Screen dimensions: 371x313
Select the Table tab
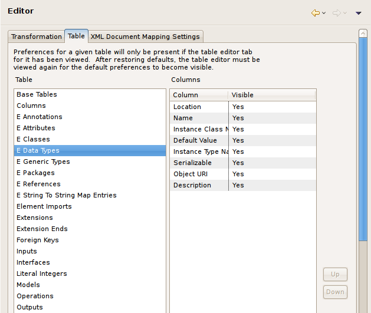click(76, 36)
